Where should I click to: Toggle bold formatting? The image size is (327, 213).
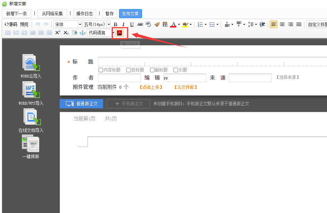pos(116,24)
